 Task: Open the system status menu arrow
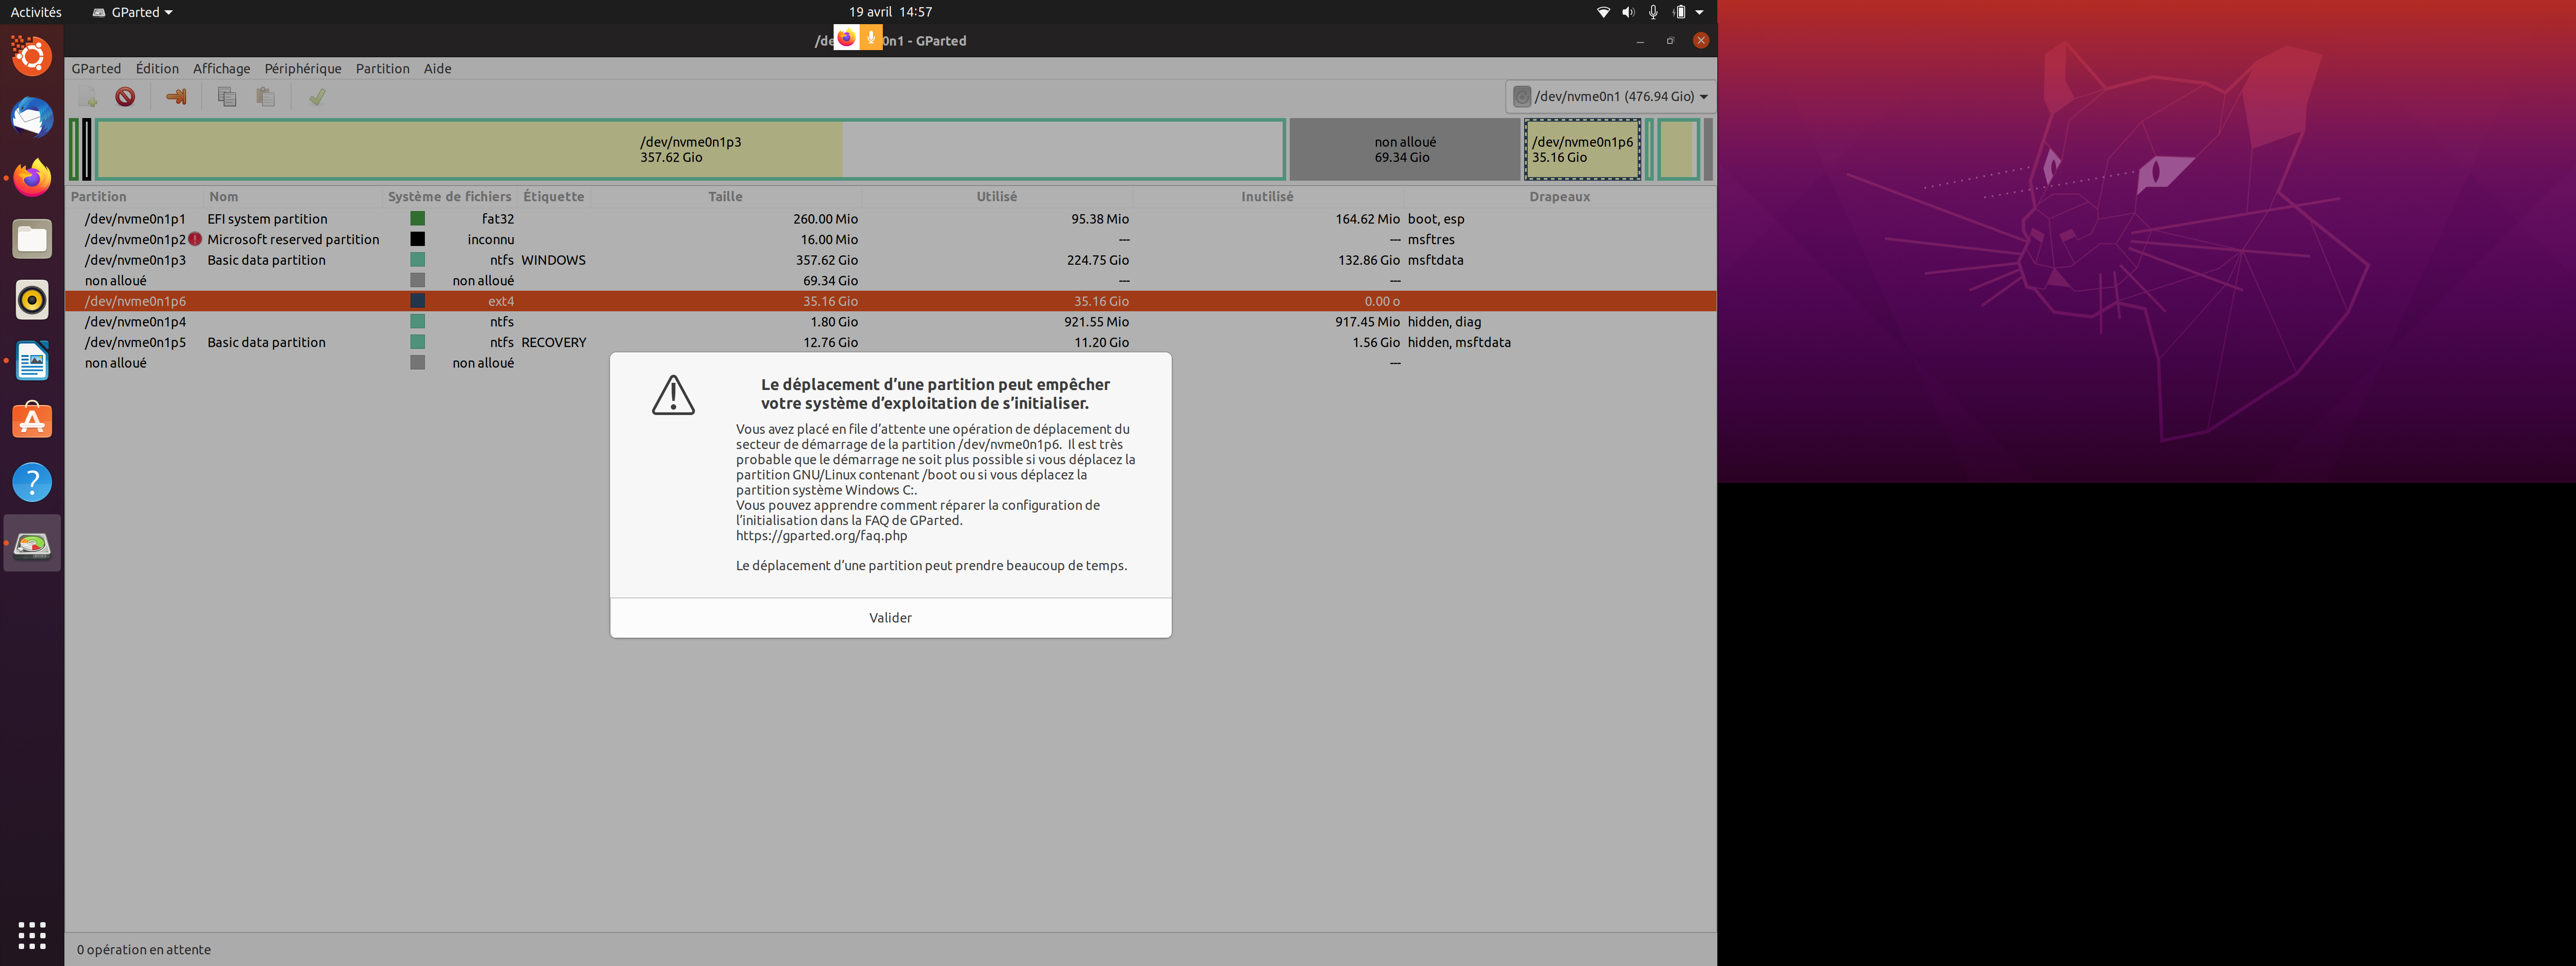1699,12
